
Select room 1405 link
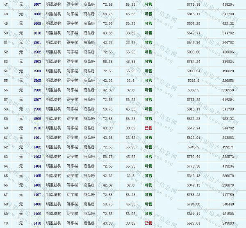[x=37, y=175]
